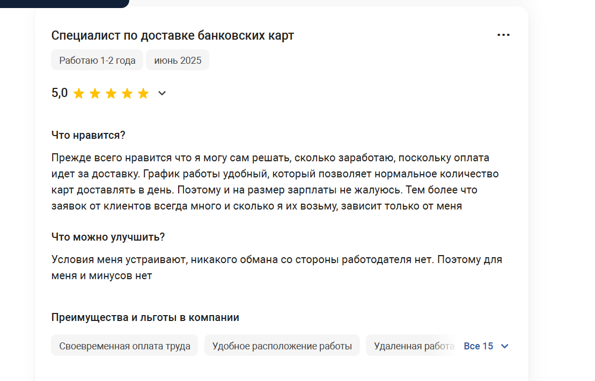Viewport: 595px width, 381px height.
Task: Click the second rating star
Action: 95,93
